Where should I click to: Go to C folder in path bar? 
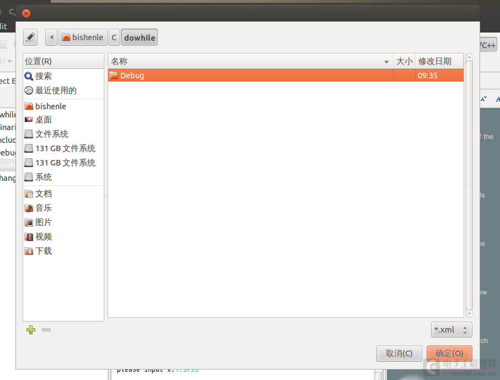[x=114, y=38]
